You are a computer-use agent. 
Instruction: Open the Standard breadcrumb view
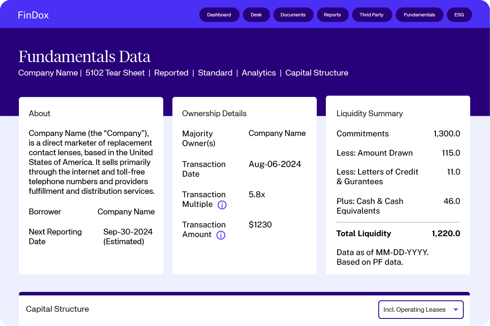[x=215, y=73]
